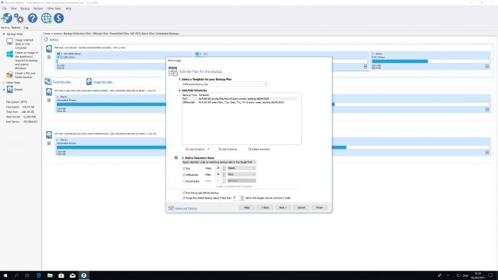Click the refresh icon above disk list
Screen dimensions: 498x280
(46, 40)
